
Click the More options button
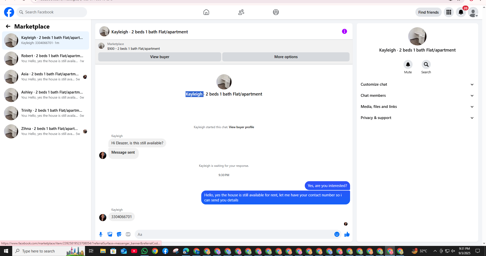coord(286,57)
